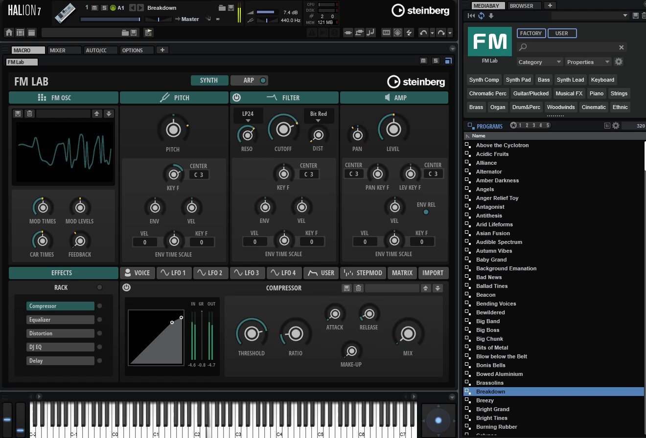The width and height of the screenshot is (646, 438).
Task: Open MediaBay filter settings gear next to Properties
Action: pyautogui.click(x=619, y=62)
